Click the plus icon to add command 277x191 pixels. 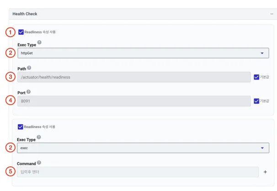point(265,172)
